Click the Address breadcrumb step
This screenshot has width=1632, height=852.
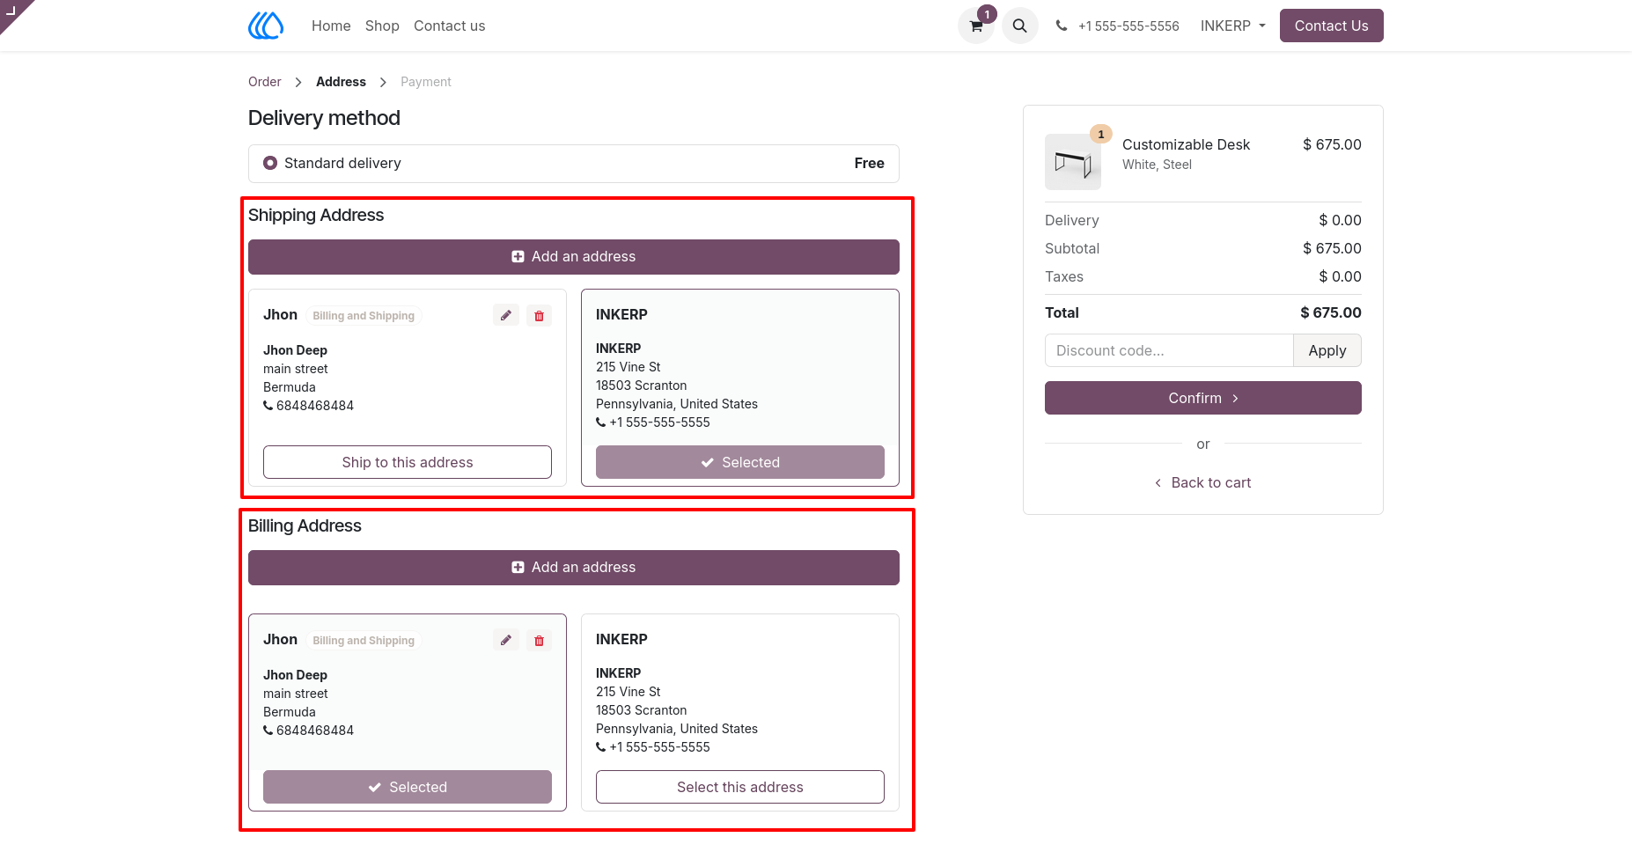[341, 82]
